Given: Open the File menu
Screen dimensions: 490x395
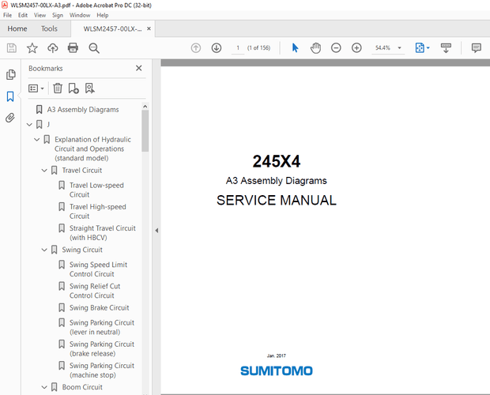Looking at the screenshot, I should [7, 15].
